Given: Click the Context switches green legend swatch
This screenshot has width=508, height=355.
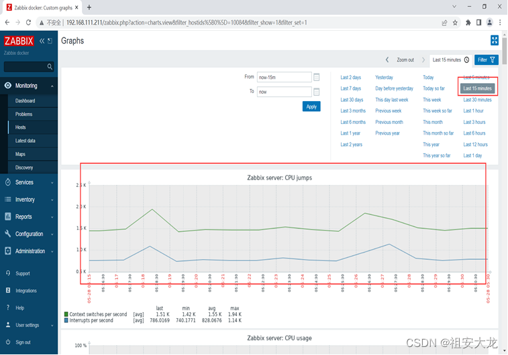Looking at the screenshot, I should point(66,314).
